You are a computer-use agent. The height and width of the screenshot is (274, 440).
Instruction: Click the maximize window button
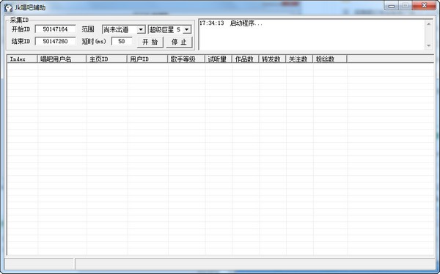click(x=406, y=6)
